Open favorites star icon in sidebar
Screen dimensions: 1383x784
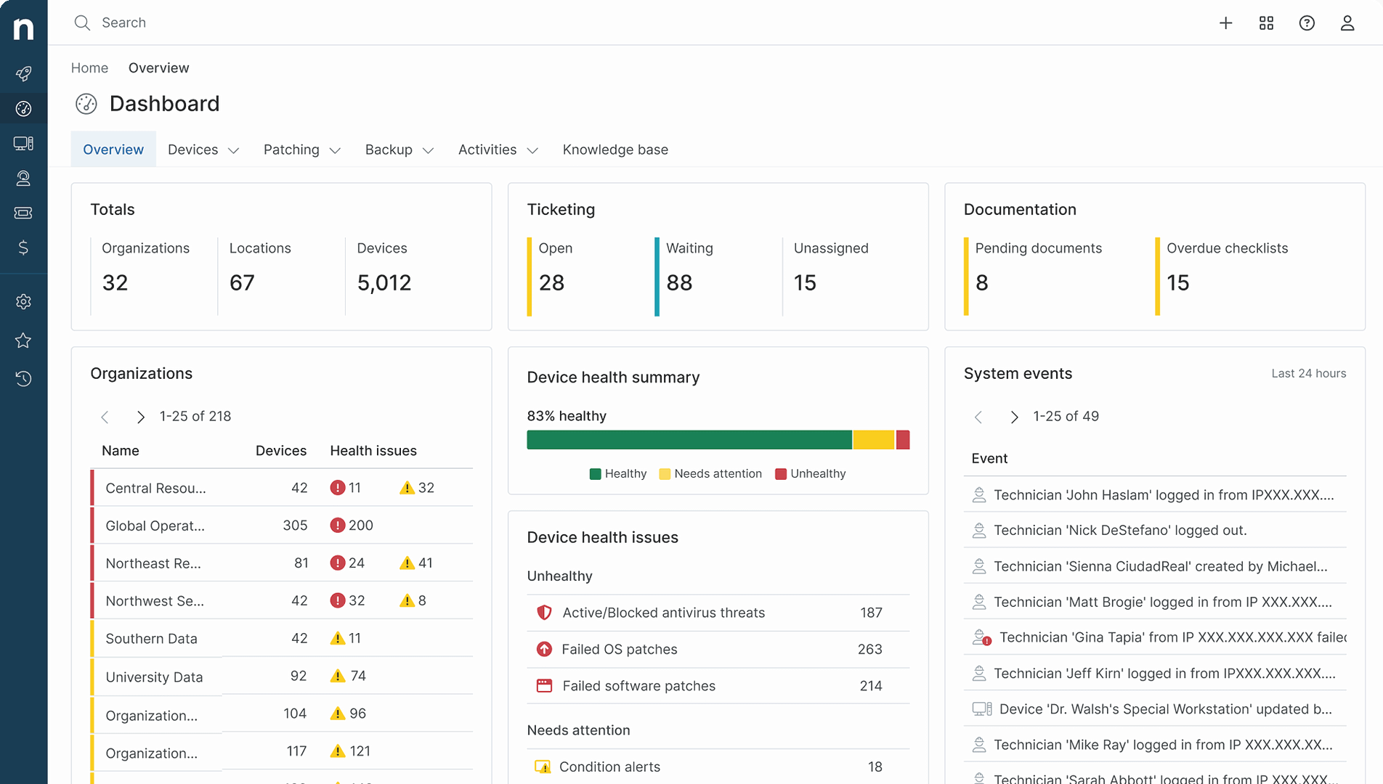pyautogui.click(x=23, y=340)
